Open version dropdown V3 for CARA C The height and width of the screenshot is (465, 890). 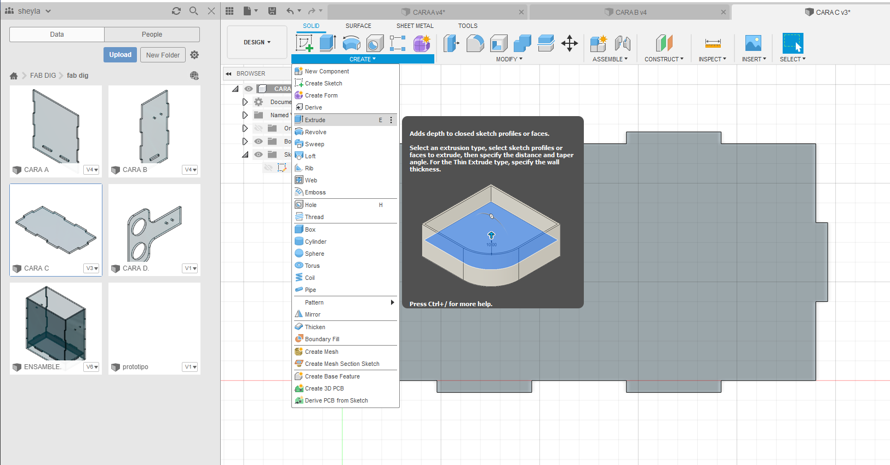(x=92, y=268)
